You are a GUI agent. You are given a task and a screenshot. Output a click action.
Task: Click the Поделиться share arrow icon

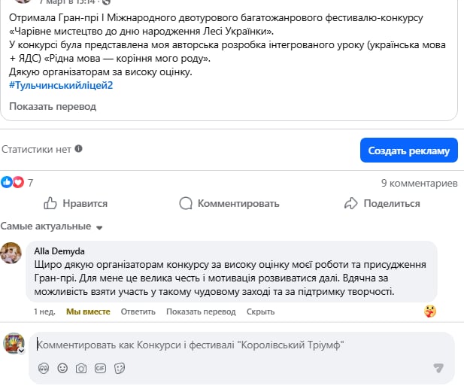[x=350, y=203]
